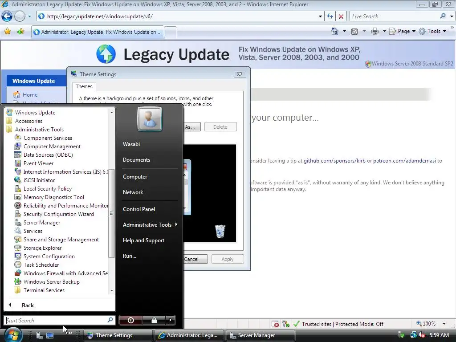Click the Cancel button in Theme Settings
Screen dimensions: 456x342
coord(195,259)
